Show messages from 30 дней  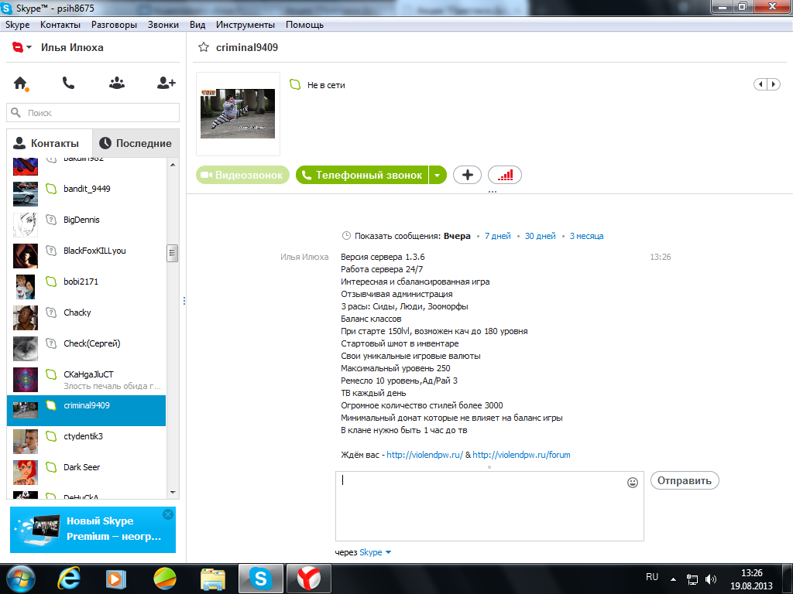coord(540,236)
